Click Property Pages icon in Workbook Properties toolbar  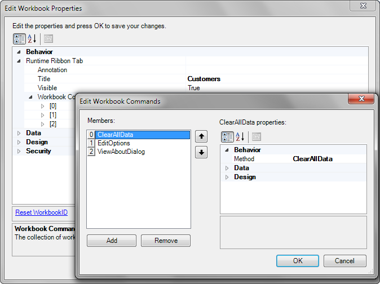[x=48, y=39]
